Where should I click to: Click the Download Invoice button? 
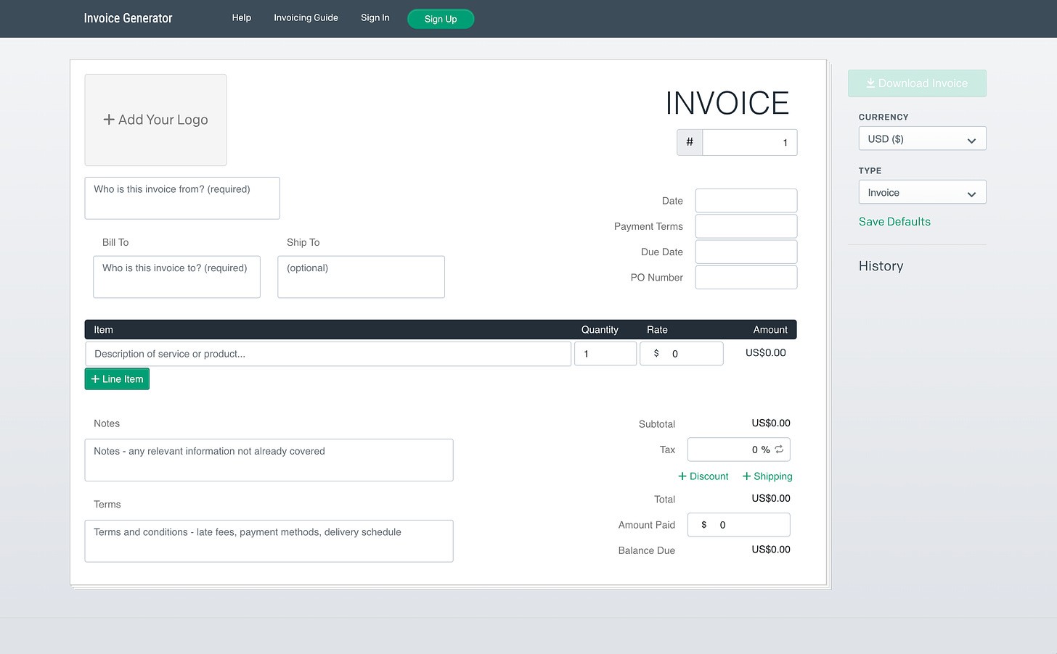tap(917, 83)
